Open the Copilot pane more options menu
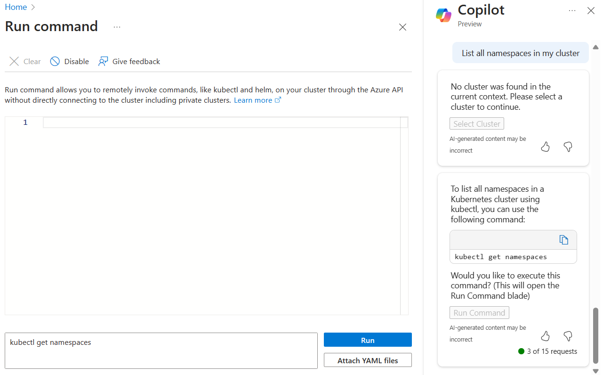The height and width of the screenshot is (375, 603). (x=572, y=10)
